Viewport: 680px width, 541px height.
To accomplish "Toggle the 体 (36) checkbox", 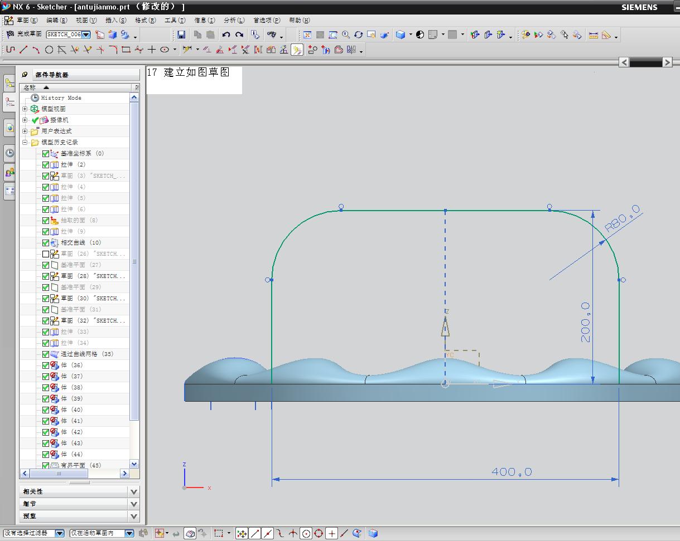I will click(x=46, y=365).
